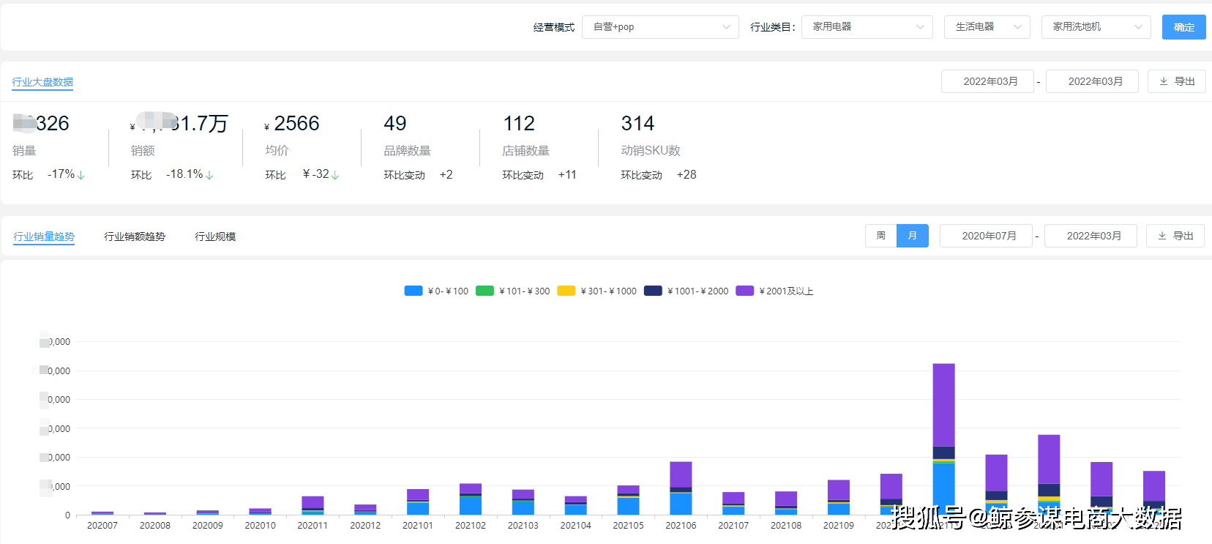Click the chevron arrow of 家用电器 dropdown

click(x=920, y=27)
